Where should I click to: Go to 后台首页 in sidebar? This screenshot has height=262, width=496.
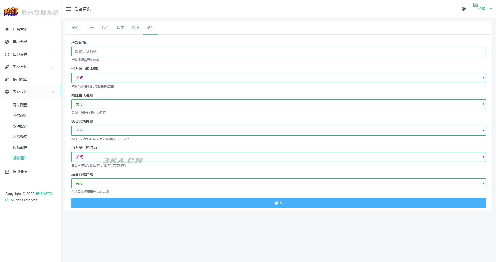(20, 29)
